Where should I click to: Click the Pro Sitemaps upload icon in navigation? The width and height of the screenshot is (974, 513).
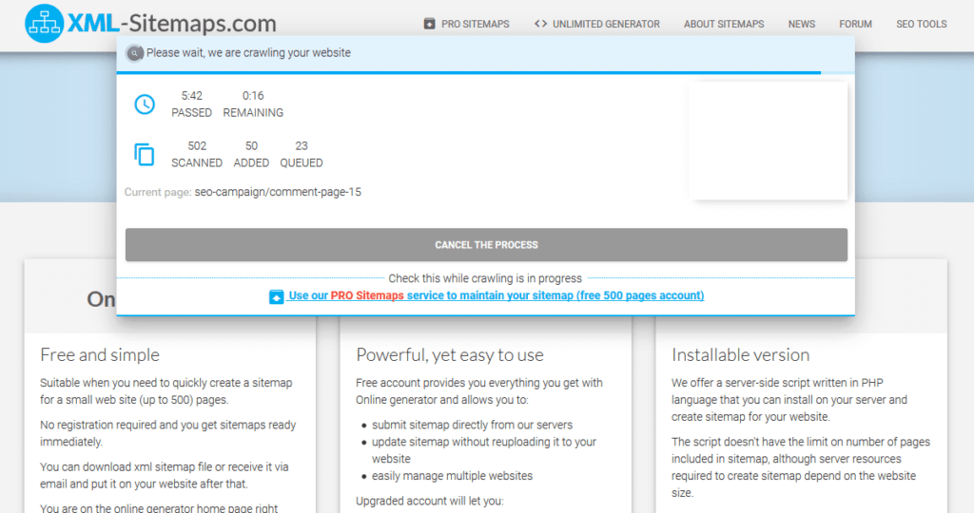429,24
